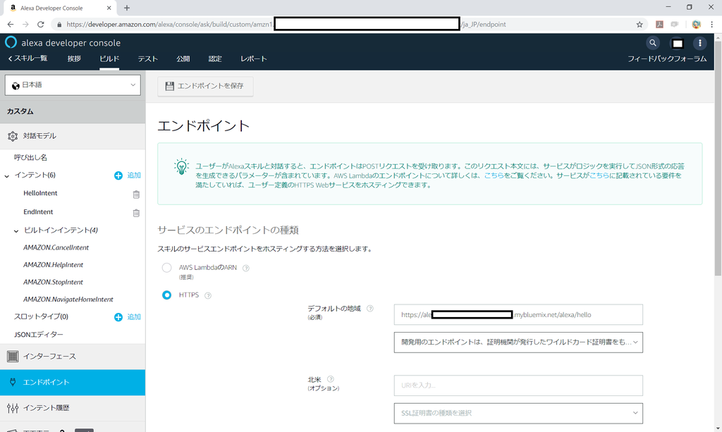
Task: Open the 日本語 language dropdown
Action: tap(73, 85)
